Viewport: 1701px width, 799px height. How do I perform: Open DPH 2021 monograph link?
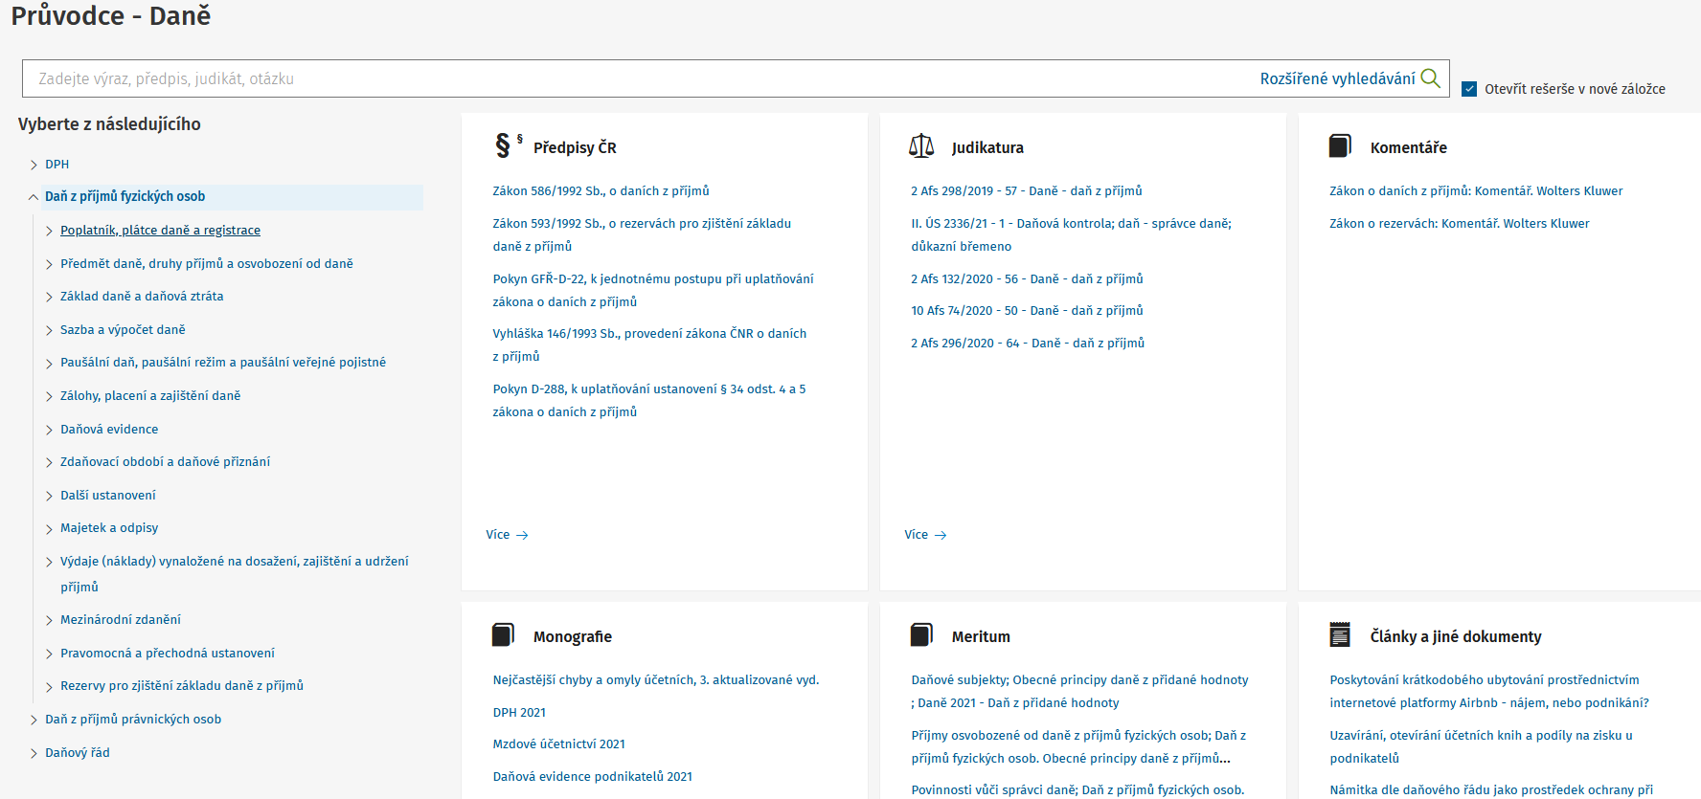pyautogui.click(x=519, y=713)
